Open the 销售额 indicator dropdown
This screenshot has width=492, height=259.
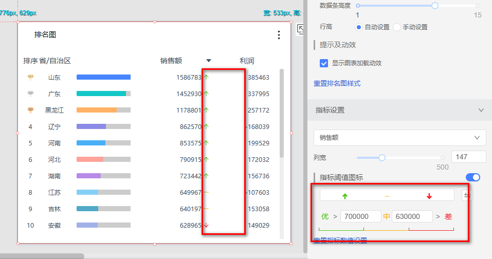click(399, 138)
